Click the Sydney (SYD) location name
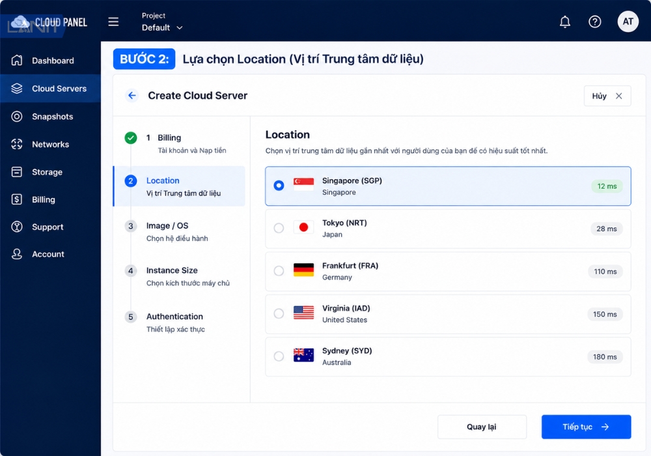This screenshot has height=456, width=651. [x=347, y=351]
